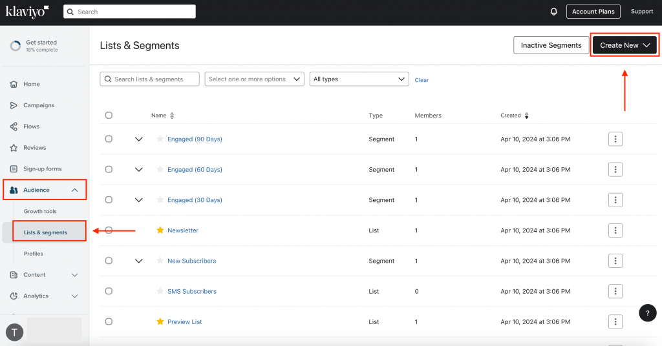Select Lists & segments submenu item
This screenshot has width=662, height=346.
tap(45, 232)
